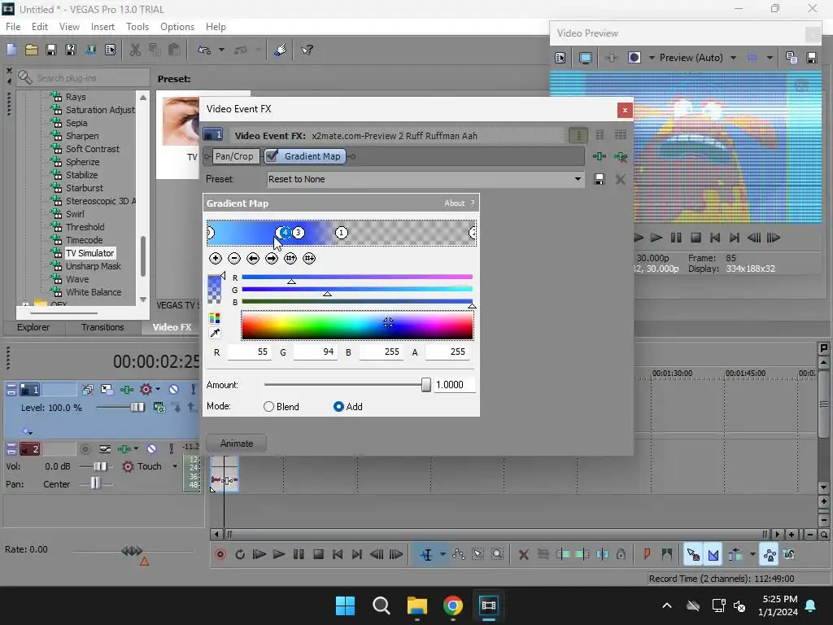
Task: Click the color palette grid icon
Action: tap(215, 318)
